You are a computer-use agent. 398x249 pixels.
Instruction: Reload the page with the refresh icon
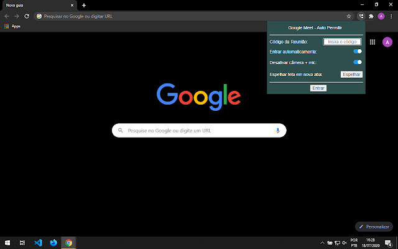click(x=27, y=16)
